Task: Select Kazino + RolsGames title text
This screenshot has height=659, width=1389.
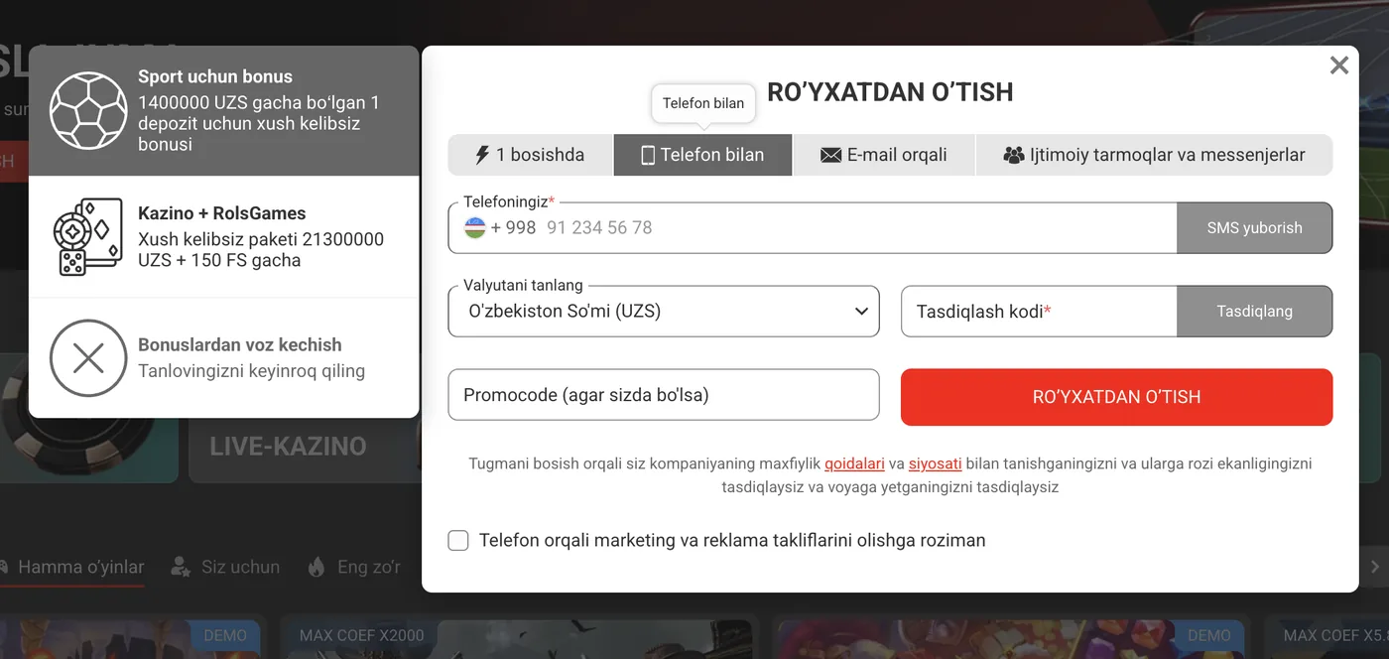Action: pos(222,213)
